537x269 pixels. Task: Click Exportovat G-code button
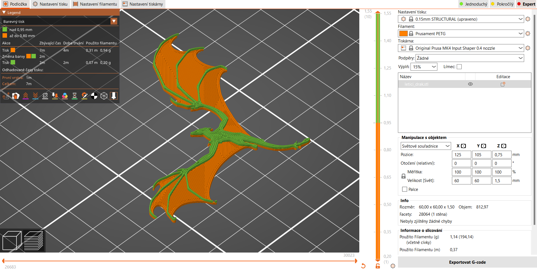click(x=467, y=262)
